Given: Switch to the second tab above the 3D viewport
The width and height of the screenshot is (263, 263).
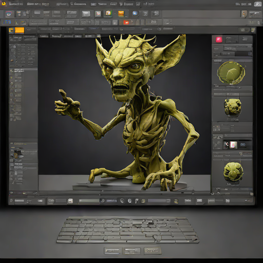Looking at the screenshot, I should click(57, 36).
